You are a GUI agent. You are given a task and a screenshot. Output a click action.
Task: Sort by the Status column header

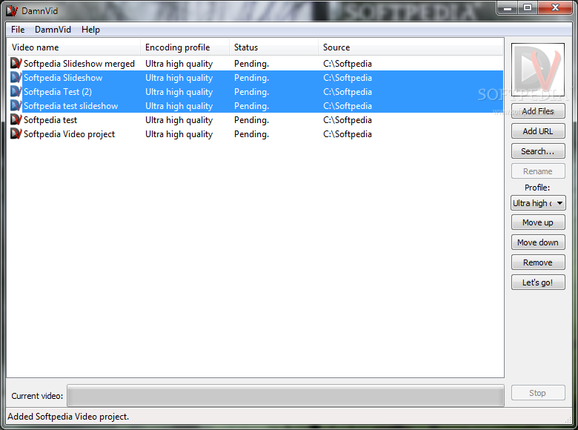pos(273,47)
